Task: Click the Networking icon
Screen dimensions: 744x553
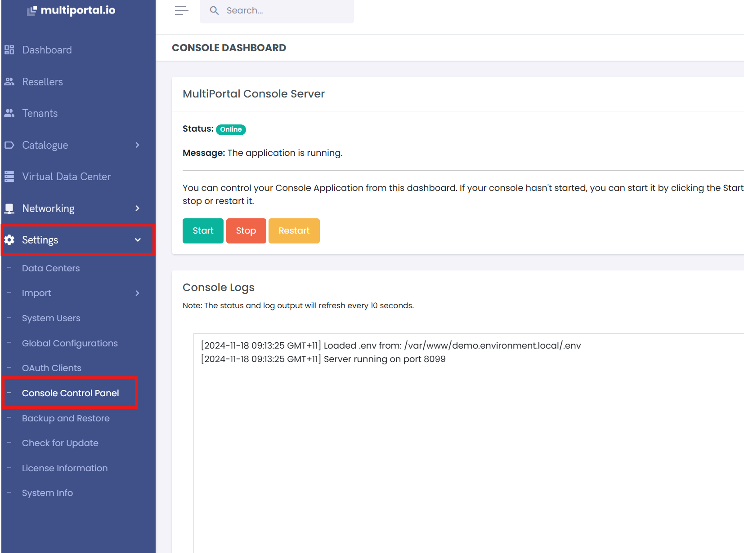Action: (9, 208)
